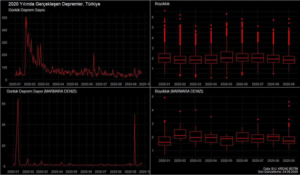Click the title "2020 Yılında Gerçekleşen Depremler, Türkiye"
The width and height of the screenshot is (300, 175).
coord(54,4)
